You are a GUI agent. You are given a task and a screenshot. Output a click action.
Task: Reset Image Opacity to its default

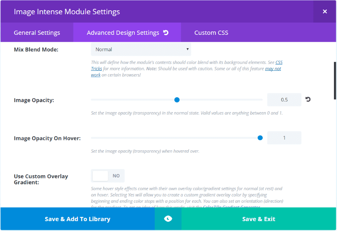(308, 100)
